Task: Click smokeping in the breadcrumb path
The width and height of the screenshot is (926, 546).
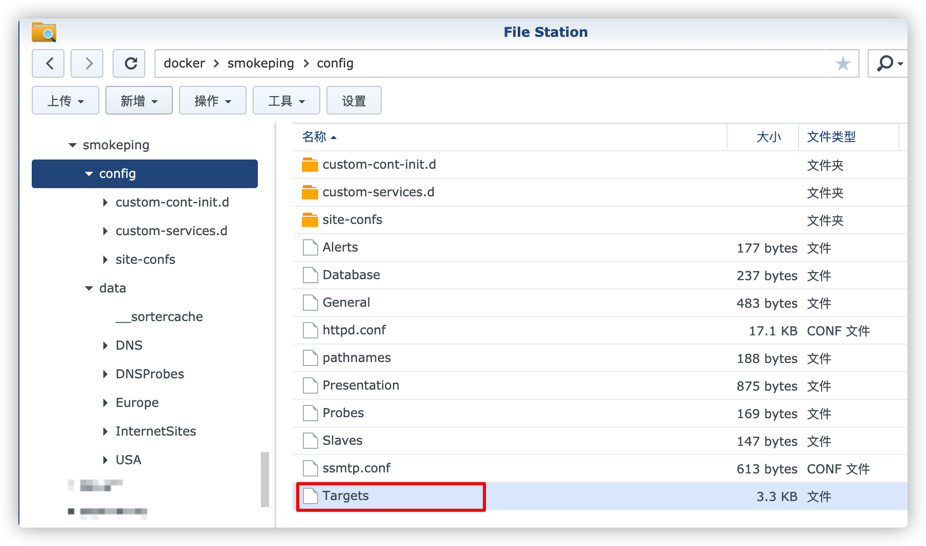Action: [260, 63]
